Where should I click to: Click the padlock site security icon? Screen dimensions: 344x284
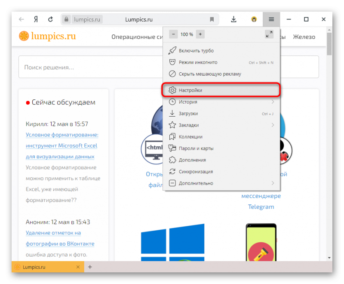coord(66,19)
